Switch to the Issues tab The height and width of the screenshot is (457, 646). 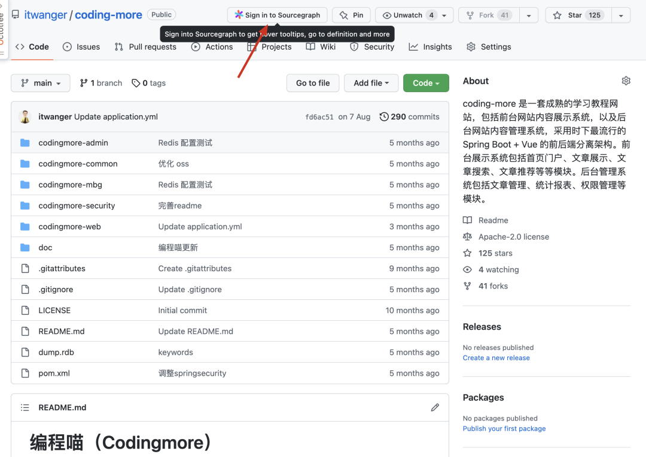[81, 47]
